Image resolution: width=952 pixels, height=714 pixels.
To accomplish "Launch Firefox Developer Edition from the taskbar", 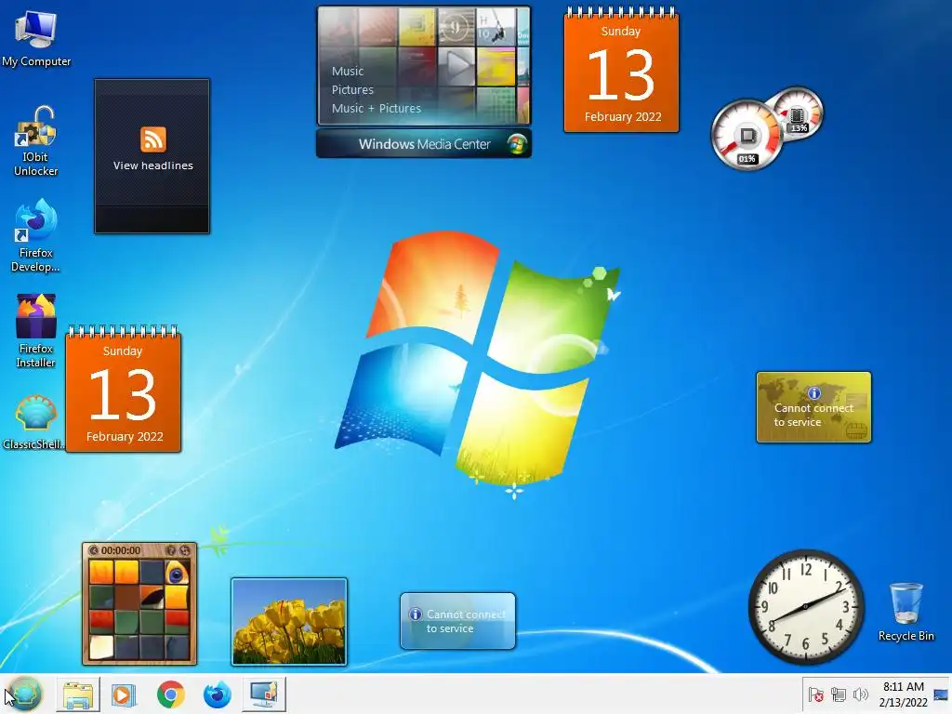I will (x=217, y=694).
